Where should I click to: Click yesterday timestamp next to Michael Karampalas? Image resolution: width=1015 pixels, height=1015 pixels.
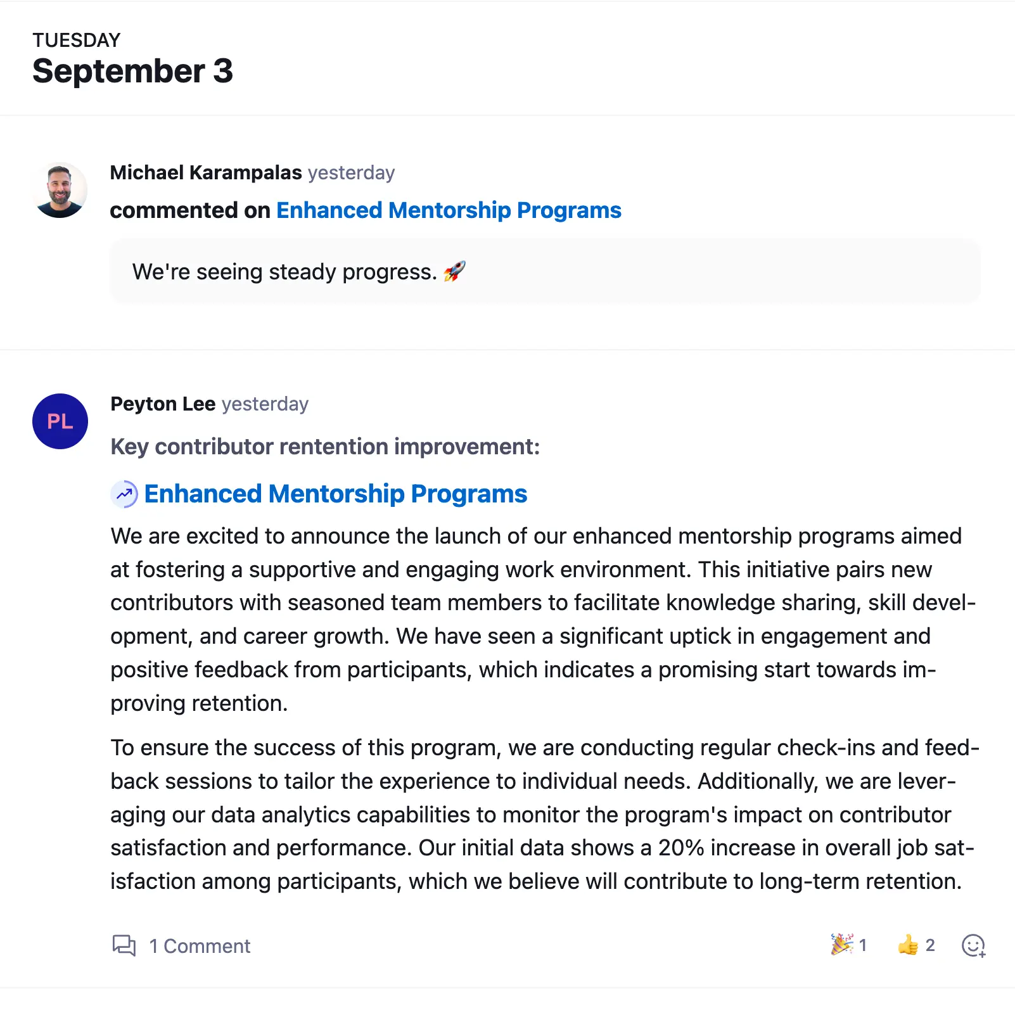(351, 172)
